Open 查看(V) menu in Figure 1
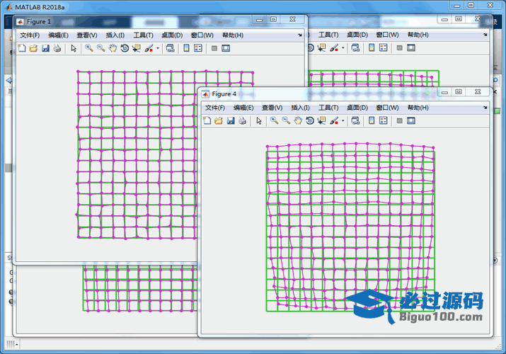This screenshot has height=354, width=506. (87, 35)
